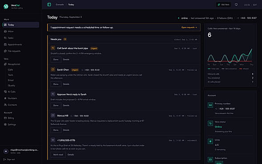Click the Appointments calendar icon in the sidebar
This screenshot has height=164, width=262.
(x=5, y=45)
